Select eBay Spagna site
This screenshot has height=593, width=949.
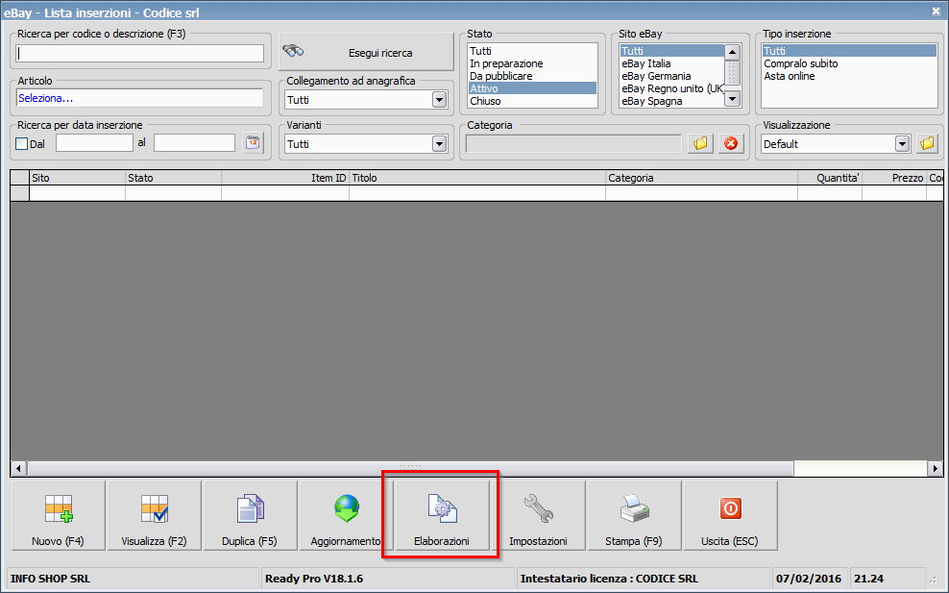pyautogui.click(x=671, y=101)
